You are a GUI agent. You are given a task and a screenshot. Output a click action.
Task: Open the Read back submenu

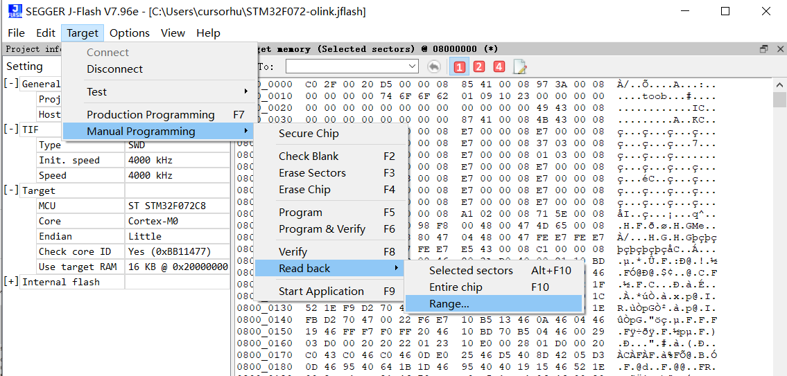pyautogui.click(x=329, y=269)
